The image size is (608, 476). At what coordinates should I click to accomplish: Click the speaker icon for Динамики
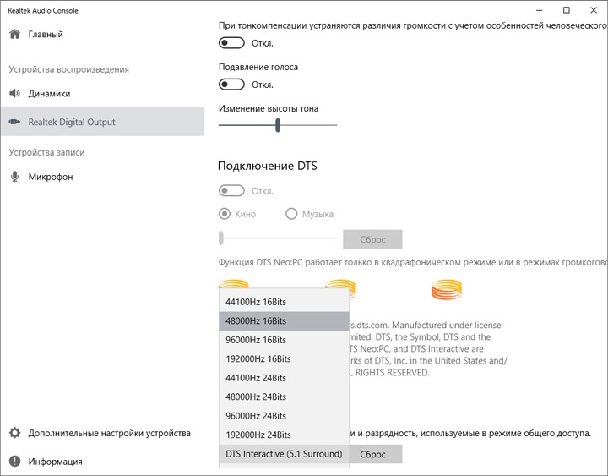[14, 94]
